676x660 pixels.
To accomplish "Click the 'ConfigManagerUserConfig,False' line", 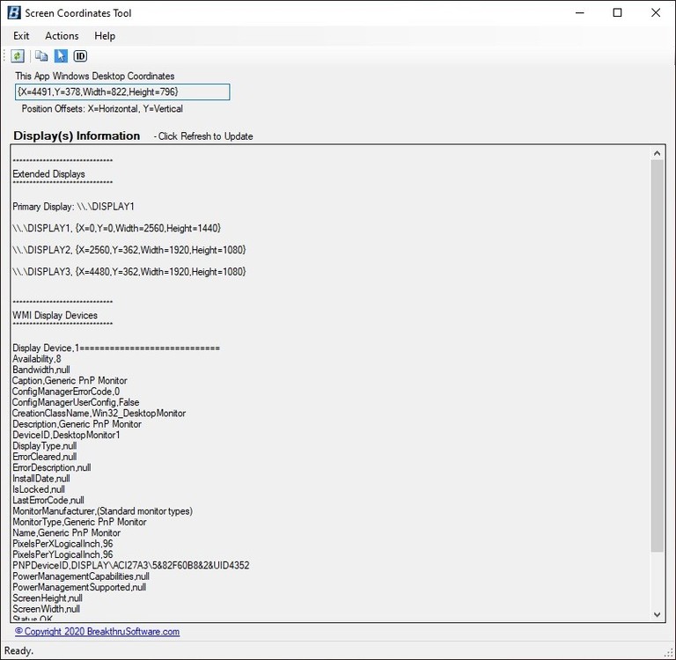I will click(76, 402).
